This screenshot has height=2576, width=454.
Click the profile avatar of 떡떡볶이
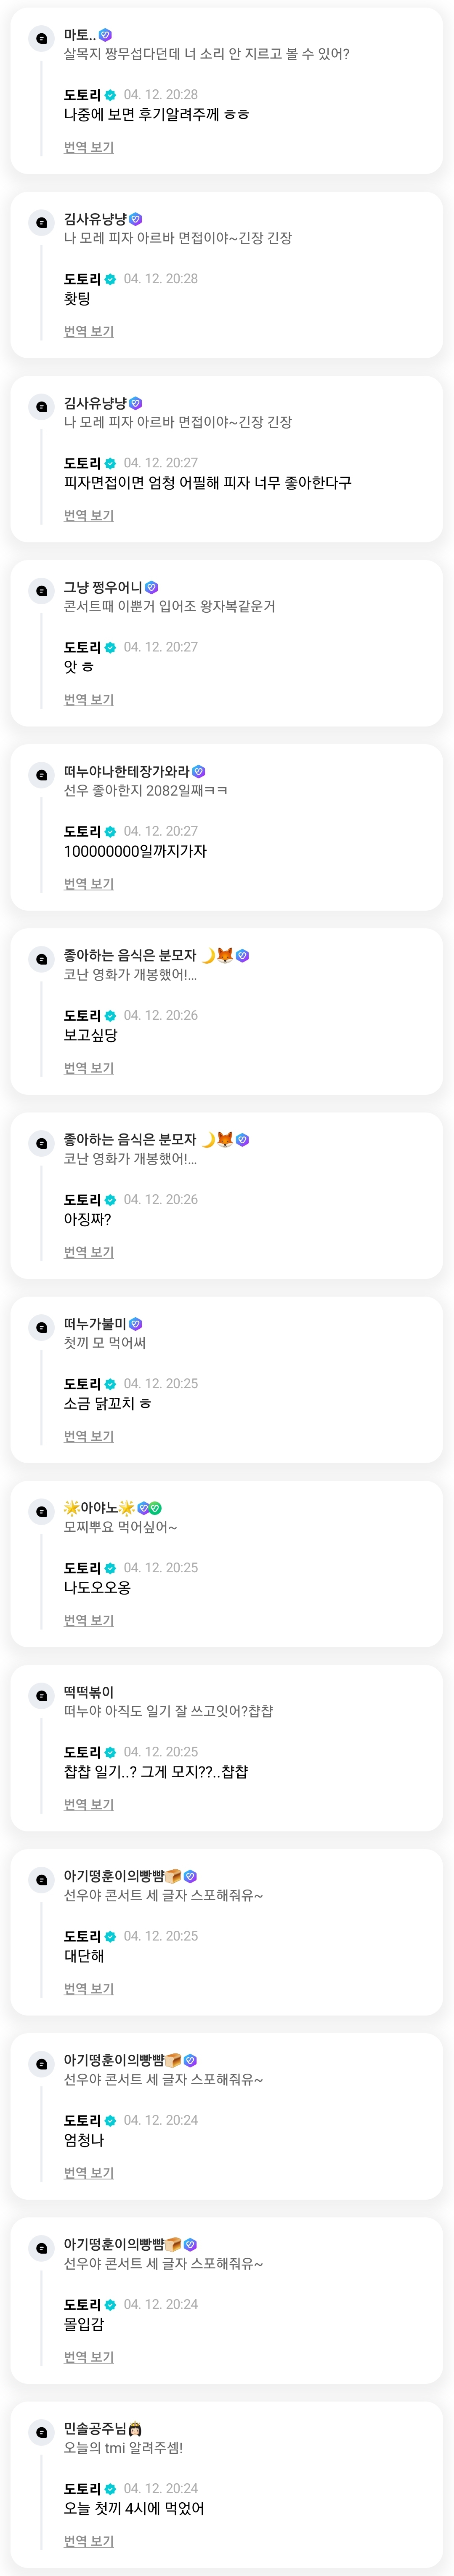[41, 1695]
